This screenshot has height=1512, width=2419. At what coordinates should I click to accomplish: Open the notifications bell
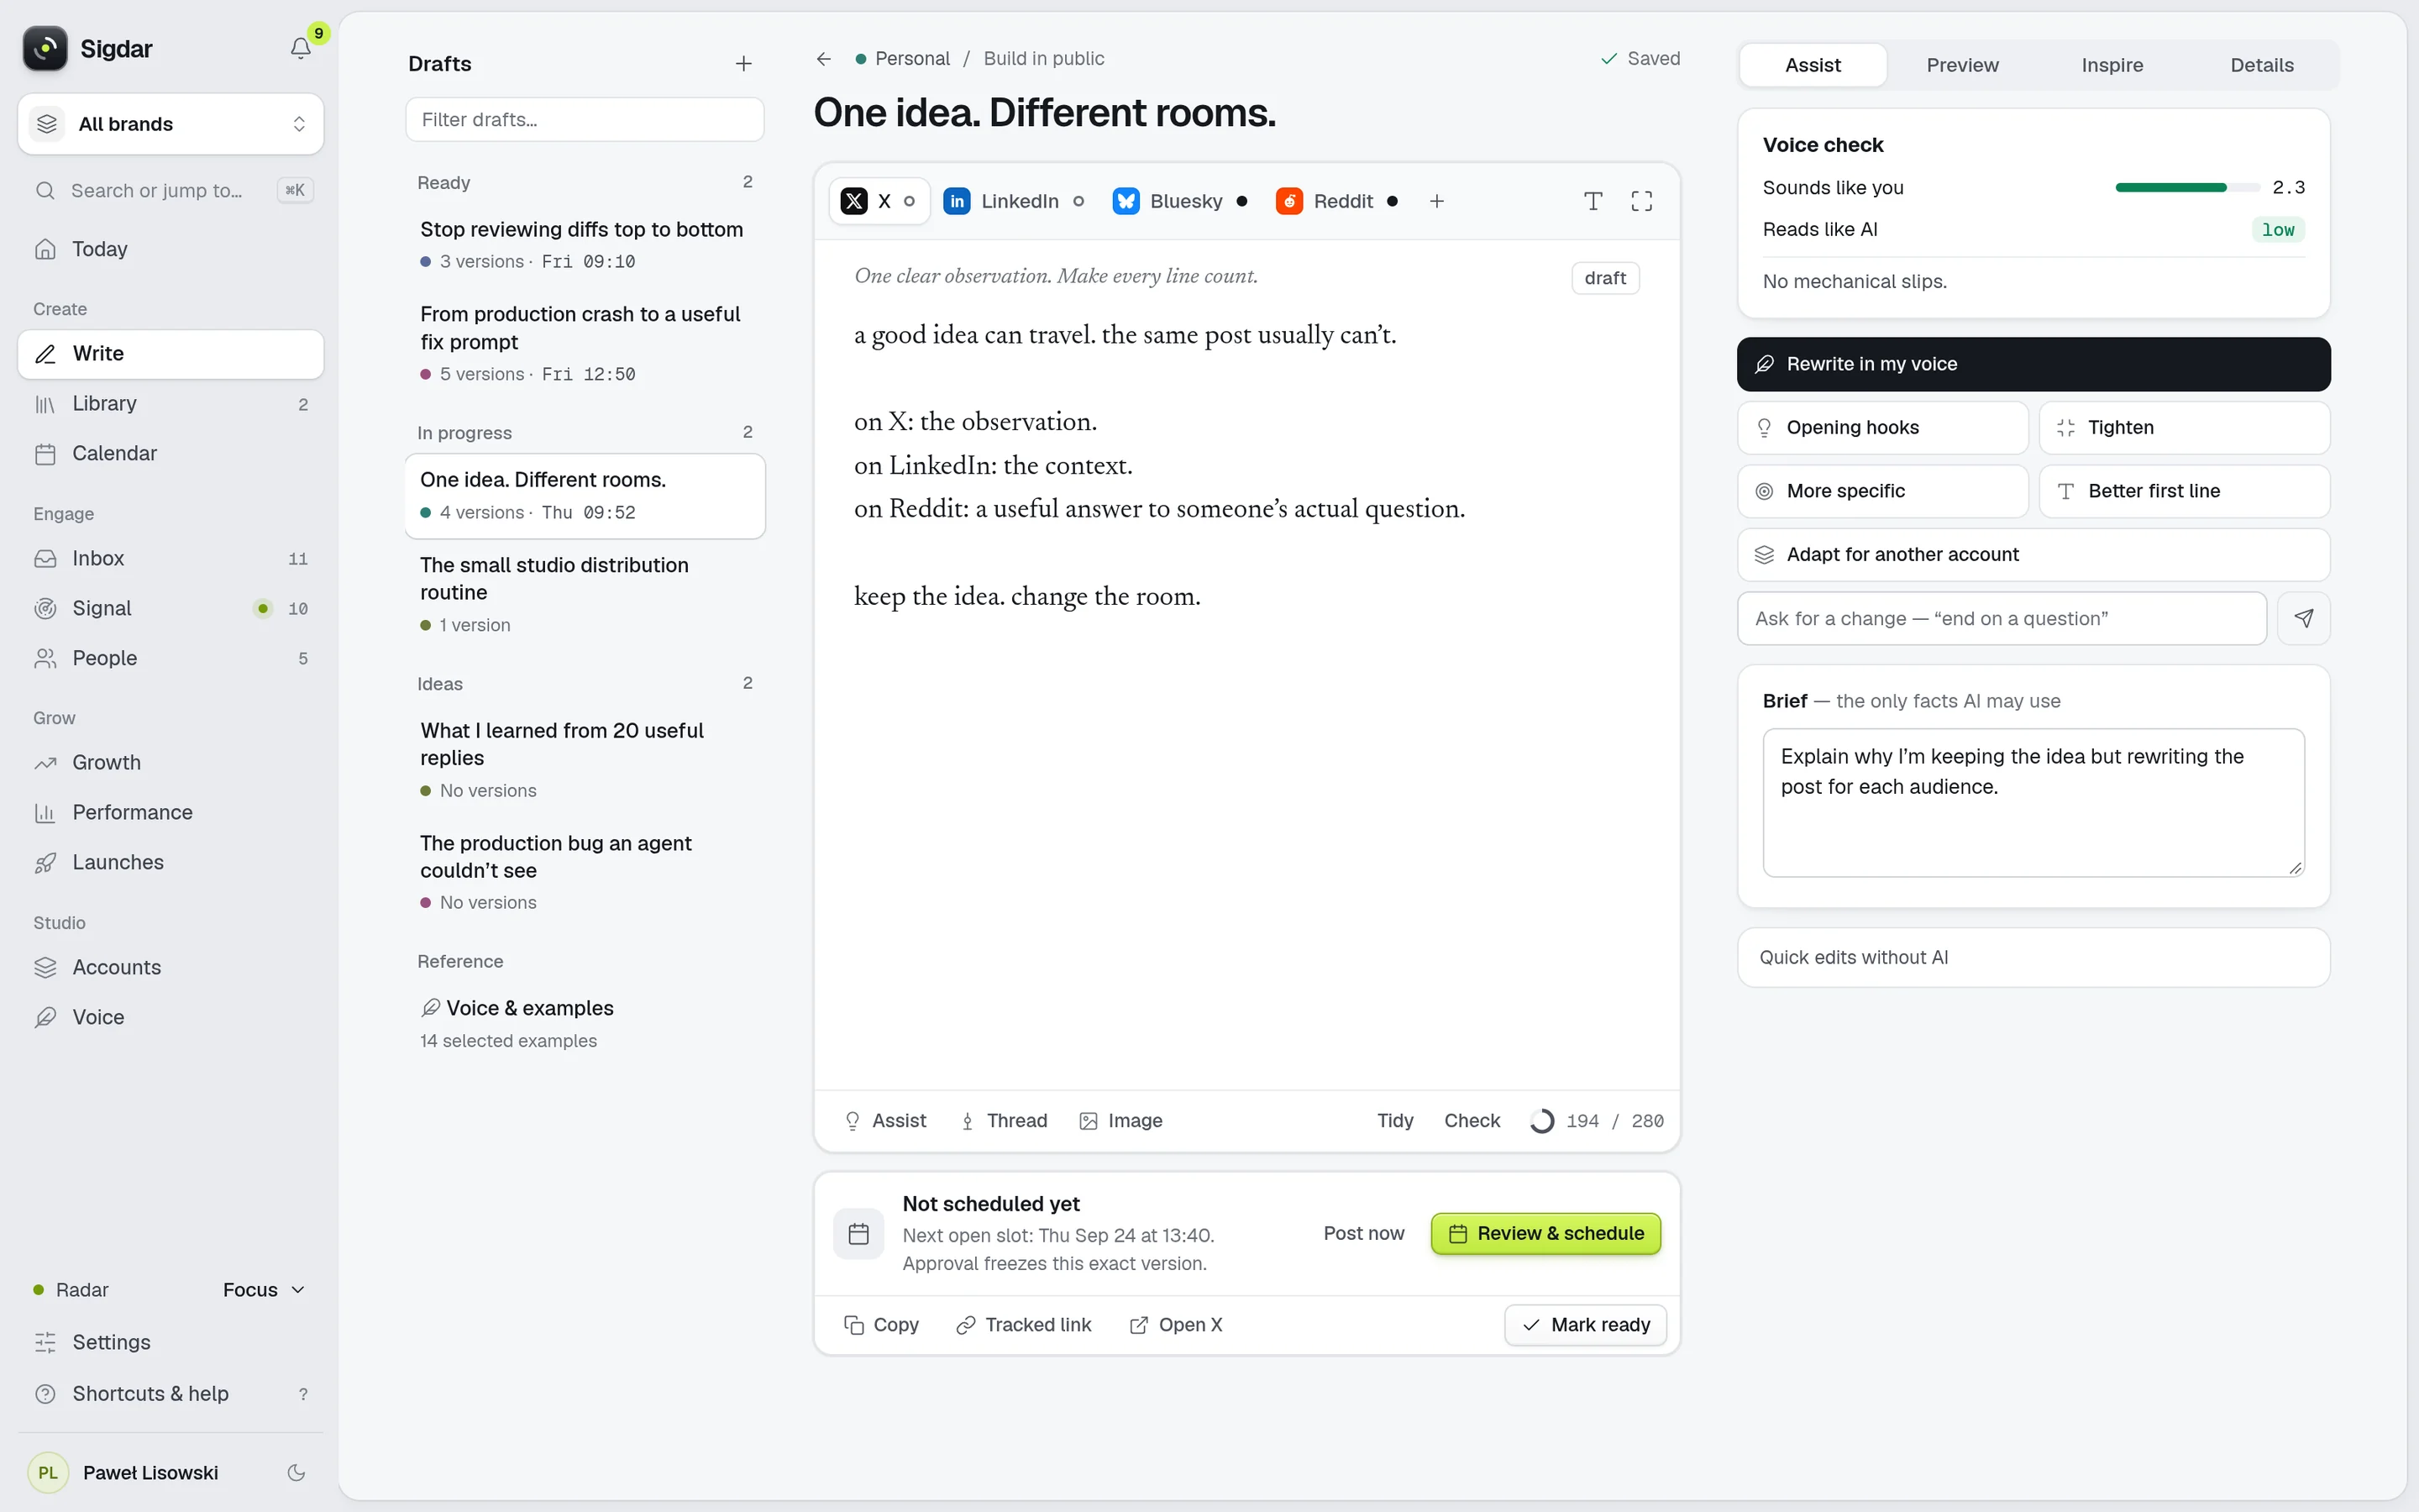[300, 48]
